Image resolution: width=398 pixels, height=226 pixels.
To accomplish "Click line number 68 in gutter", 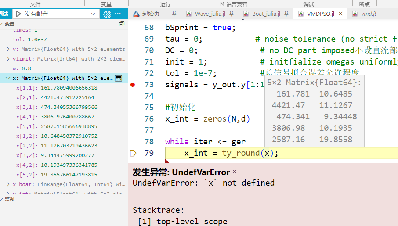I will [149, 27].
